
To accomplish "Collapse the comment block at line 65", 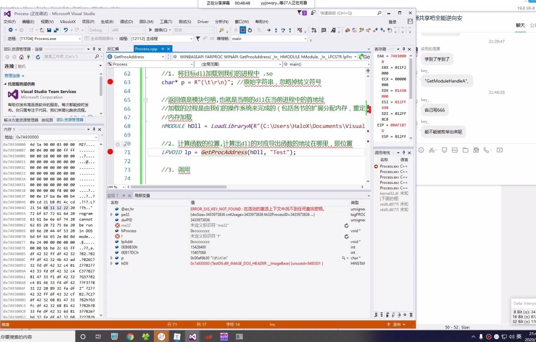I will pos(145,100).
